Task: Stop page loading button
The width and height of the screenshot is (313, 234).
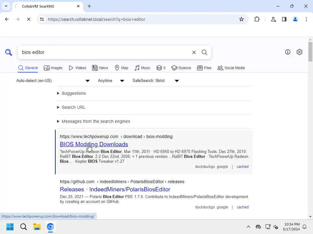Action: tap(29, 19)
